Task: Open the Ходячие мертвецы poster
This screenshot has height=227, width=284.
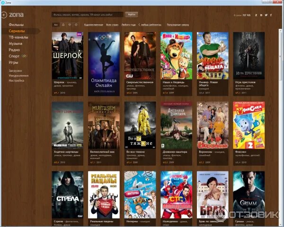Action: coord(68,125)
